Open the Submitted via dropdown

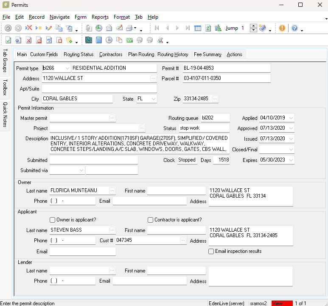click(x=81, y=170)
